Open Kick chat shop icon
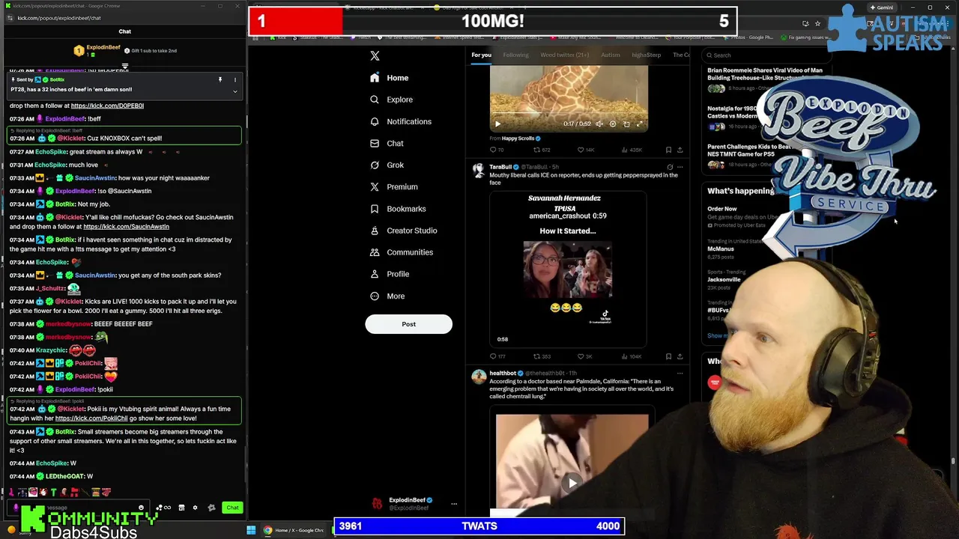The image size is (959, 539). (x=181, y=508)
